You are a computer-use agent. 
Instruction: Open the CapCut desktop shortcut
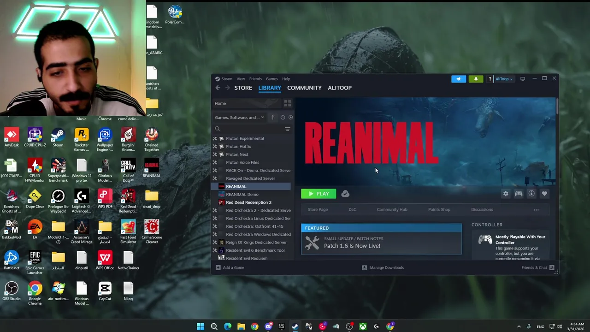(x=105, y=291)
